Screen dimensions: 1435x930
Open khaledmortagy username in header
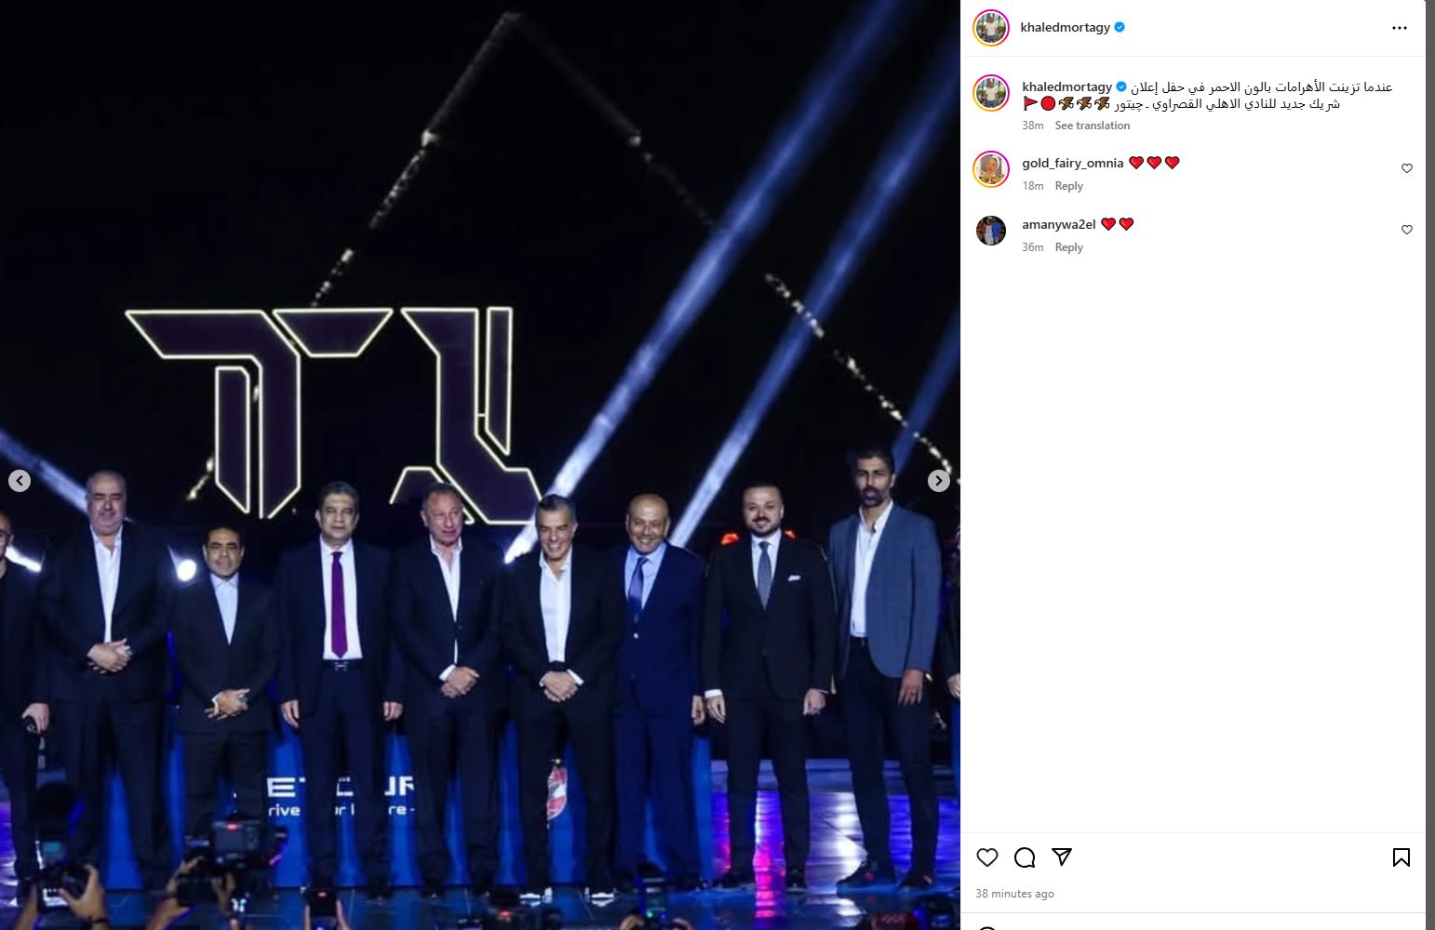point(1065,27)
